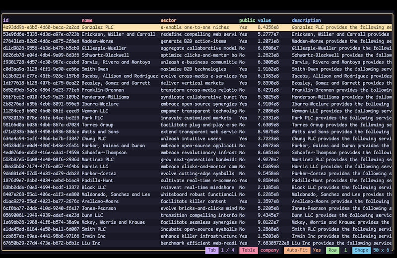Viewport: 397px width, 258px height.
Task: Click value 8.4356e8 in Gonzalez row
Action: (x=268, y=27)
